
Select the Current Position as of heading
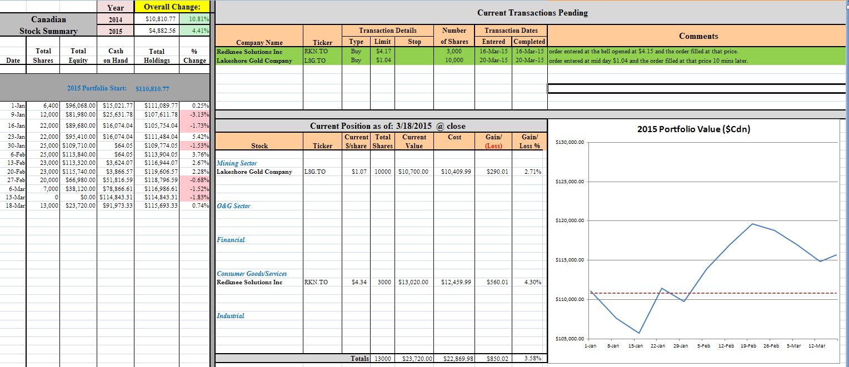pos(387,126)
